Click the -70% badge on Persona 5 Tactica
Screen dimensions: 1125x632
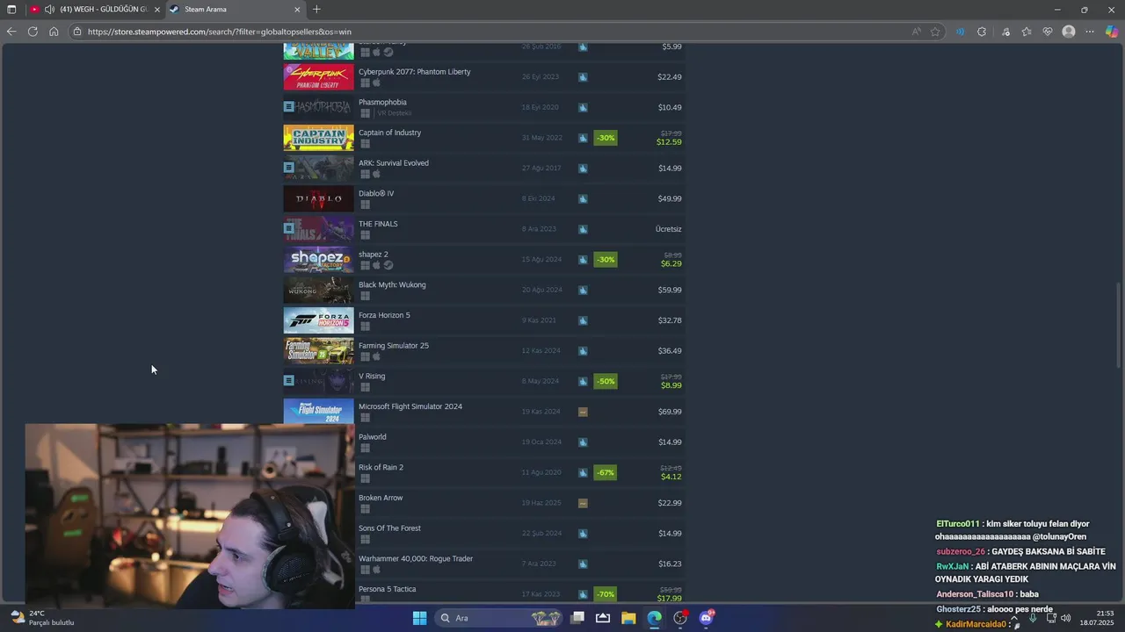point(605,594)
